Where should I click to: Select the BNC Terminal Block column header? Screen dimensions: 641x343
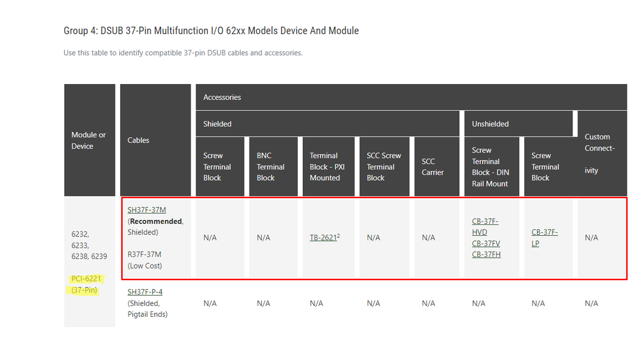click(271, 167)
